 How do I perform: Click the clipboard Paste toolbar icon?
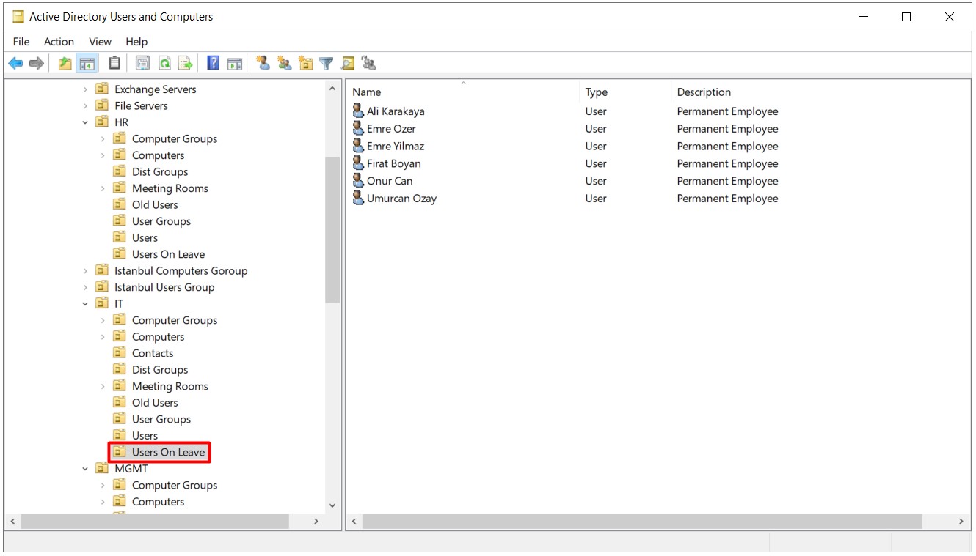click(x=114, y=64)
